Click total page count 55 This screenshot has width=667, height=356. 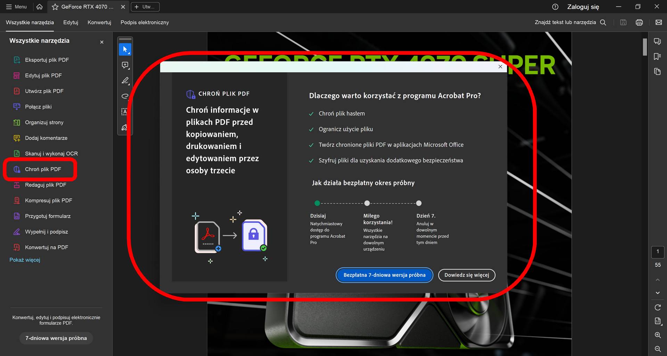pos(658,265)
